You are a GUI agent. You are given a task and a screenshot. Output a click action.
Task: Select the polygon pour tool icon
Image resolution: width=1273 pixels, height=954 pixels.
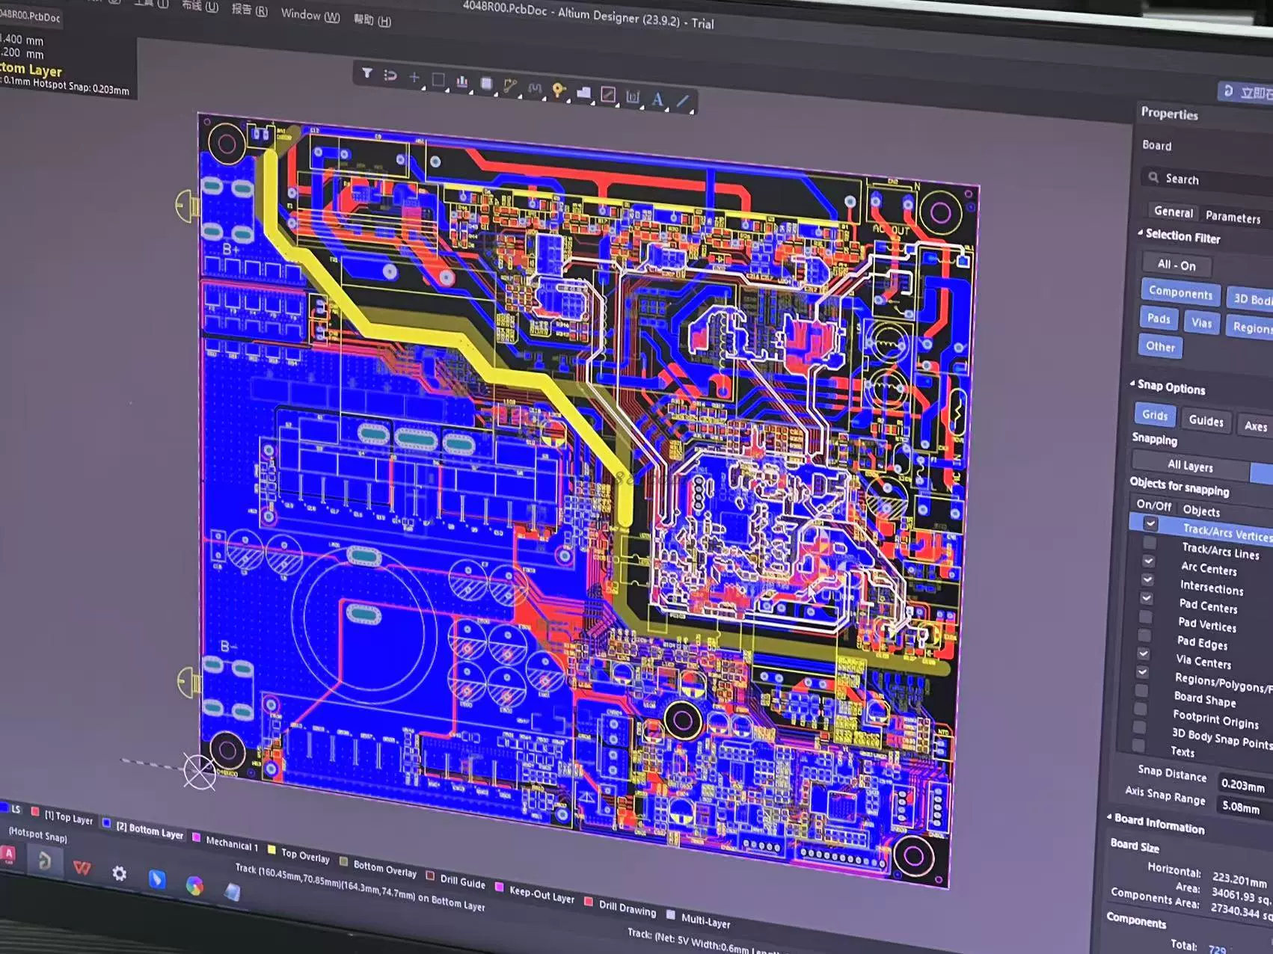click(583, 93)
